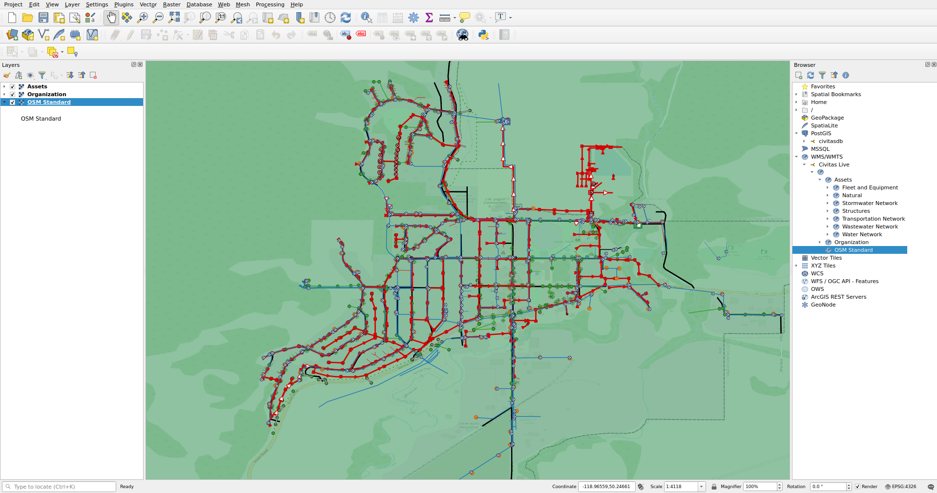The width and height of the screenshot is (937, 493).
Task: Expand Stormwater Network in Browser tree
Action: coord(828,203)
